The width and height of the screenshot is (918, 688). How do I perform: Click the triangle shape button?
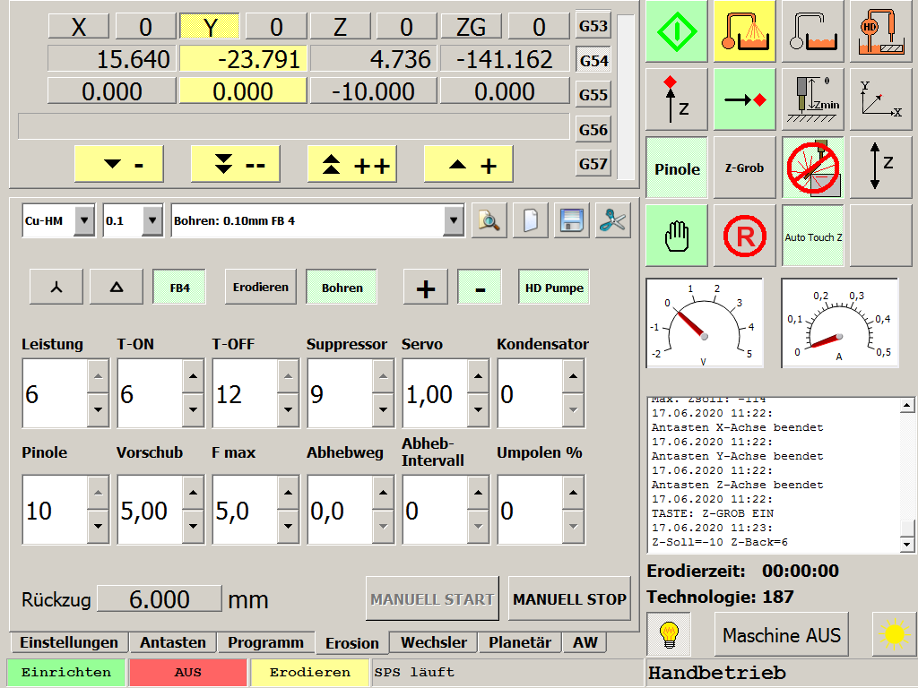[117, 288]
